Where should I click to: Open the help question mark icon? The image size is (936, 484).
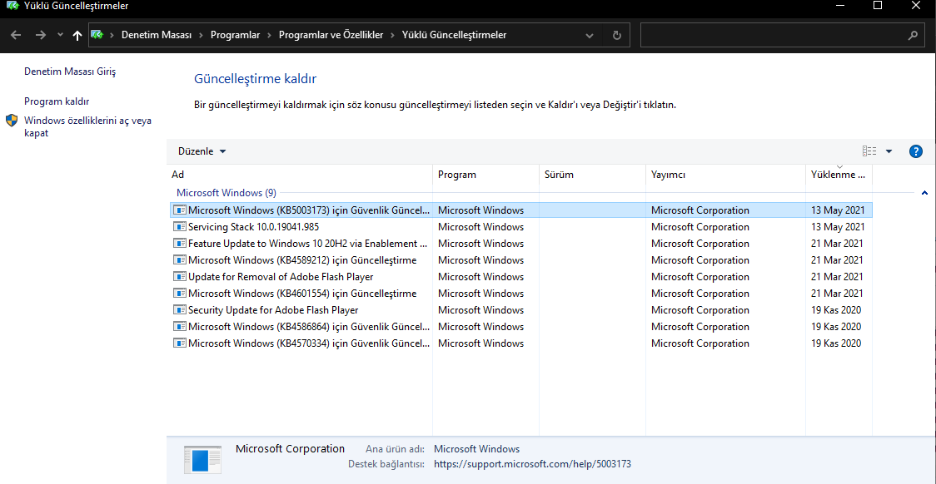[x=916, y=151]
